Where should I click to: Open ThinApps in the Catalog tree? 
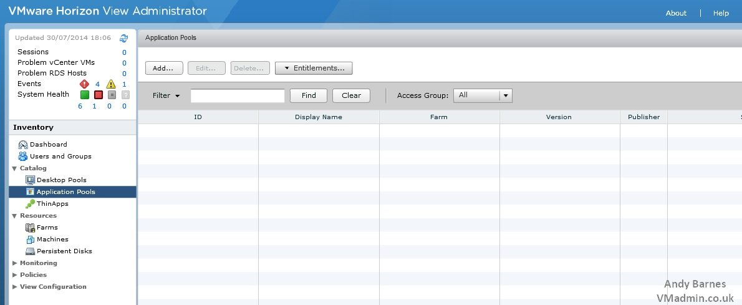coord(52,203)
